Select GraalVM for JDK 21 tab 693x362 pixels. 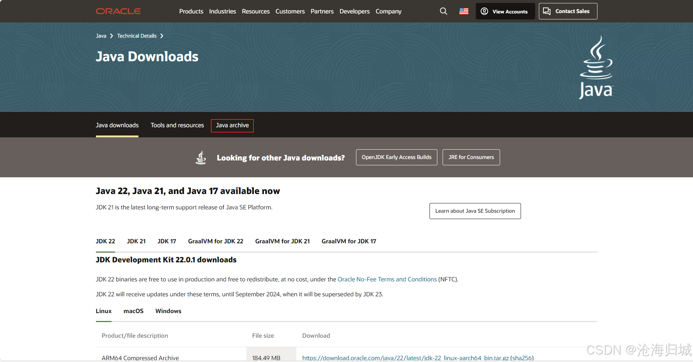pos(282,241)
